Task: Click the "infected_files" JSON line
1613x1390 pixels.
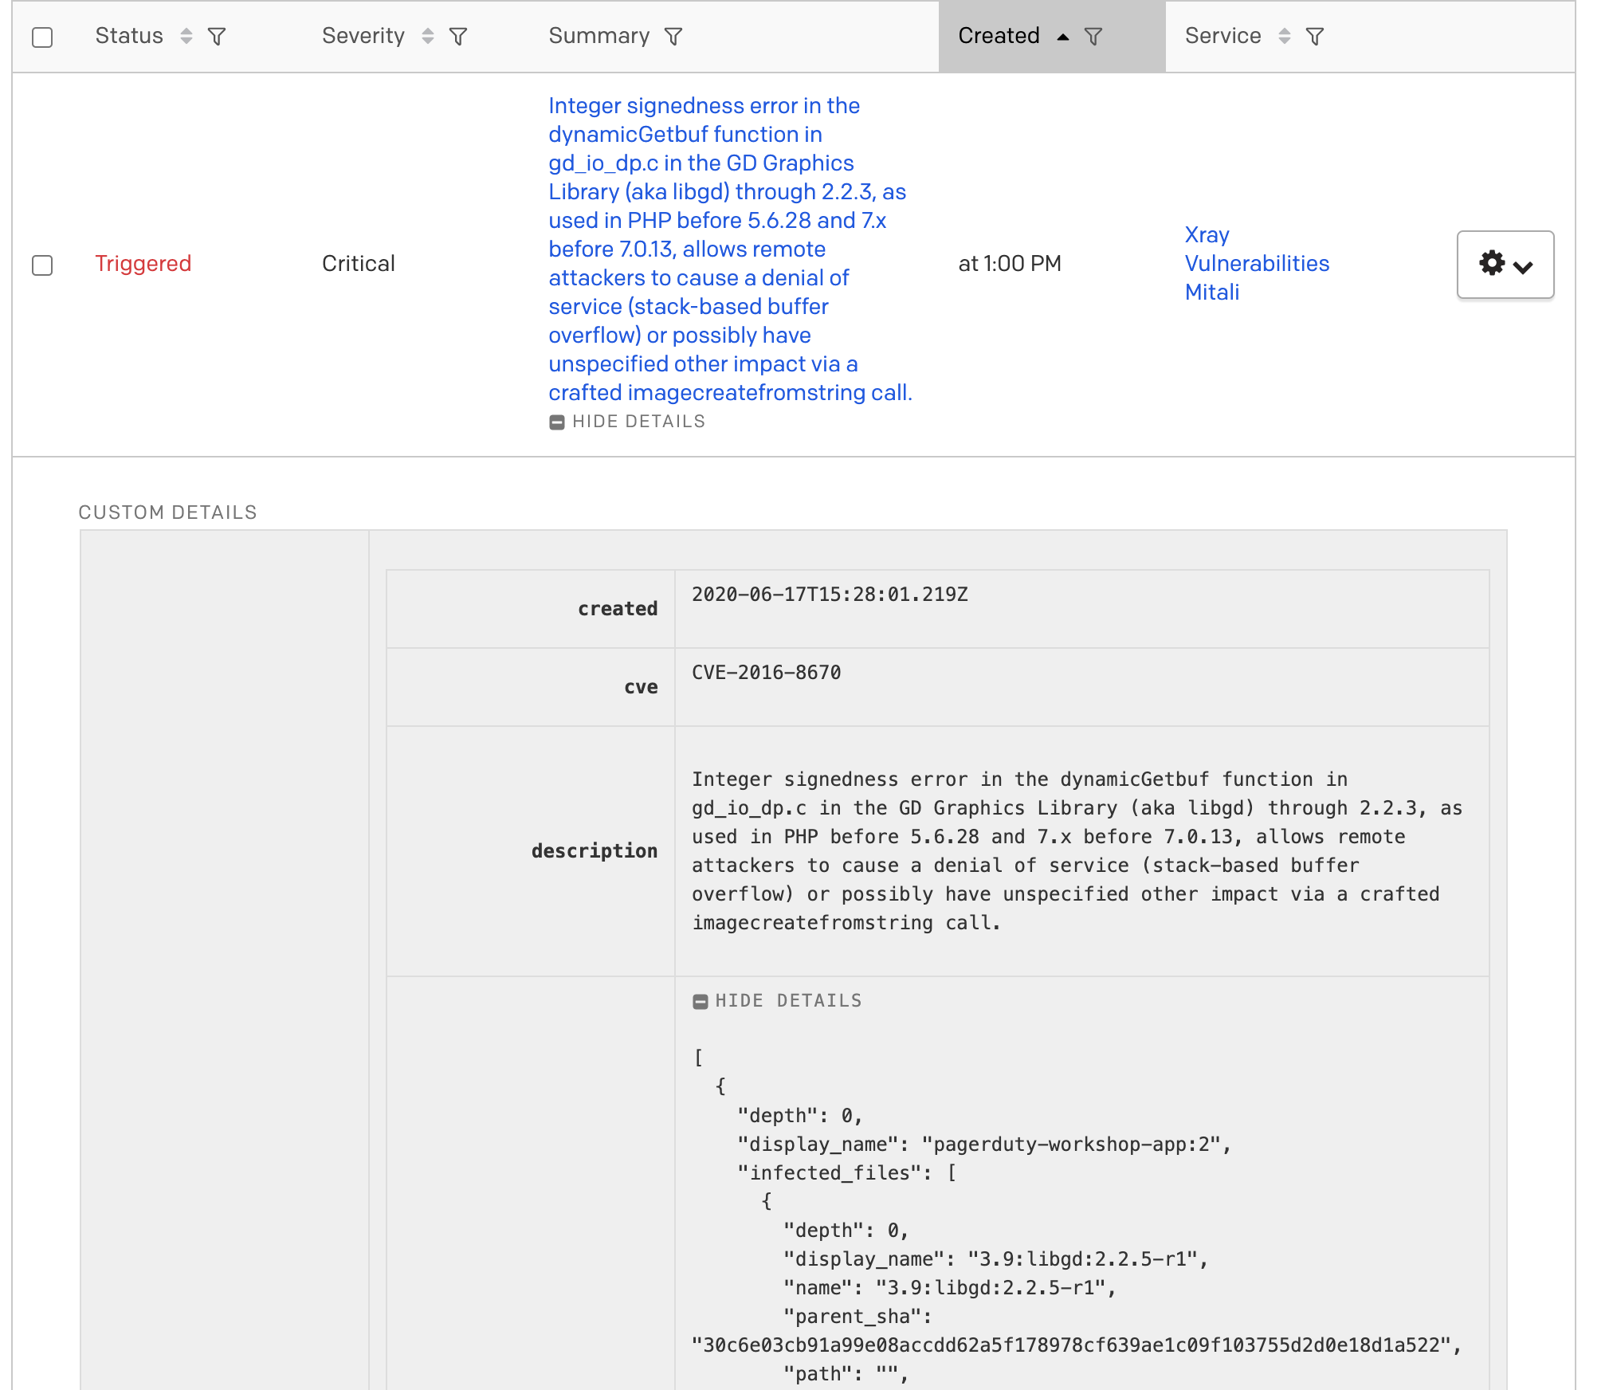Action: (x=847, y=1173)
